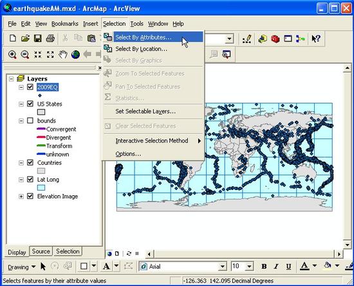
Task: Choose Set Selectable Layers menu item
Action: (x=153, y=111)
